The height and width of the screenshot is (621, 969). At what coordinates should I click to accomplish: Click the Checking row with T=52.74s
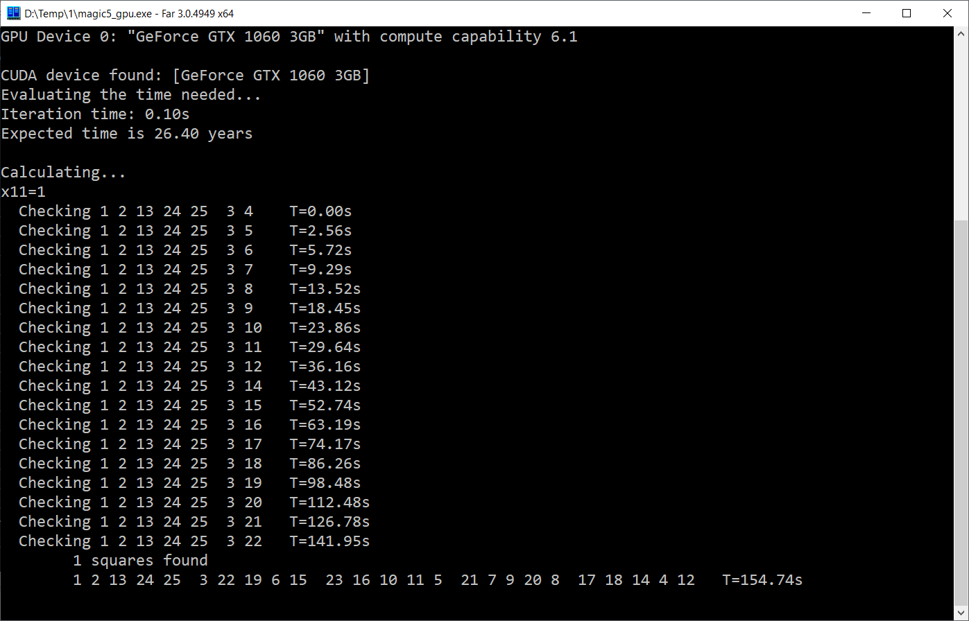[190, 405]
